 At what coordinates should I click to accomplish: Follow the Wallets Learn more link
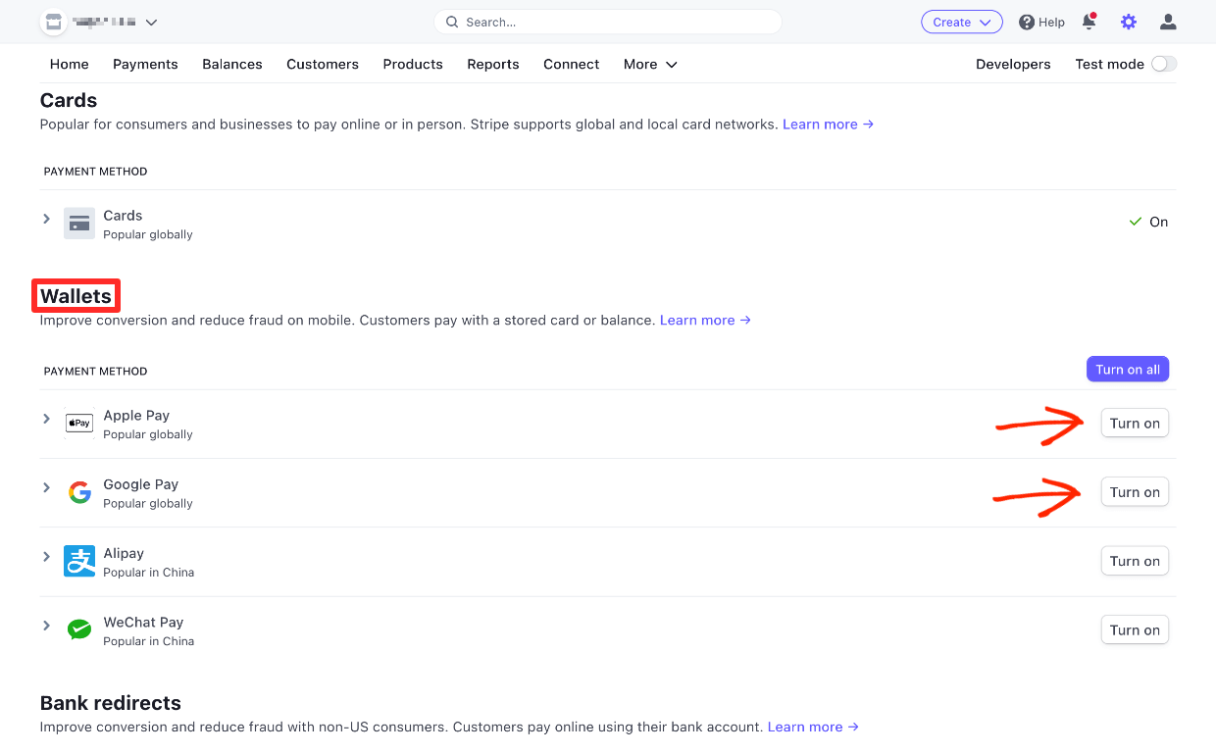pos(705,320)
